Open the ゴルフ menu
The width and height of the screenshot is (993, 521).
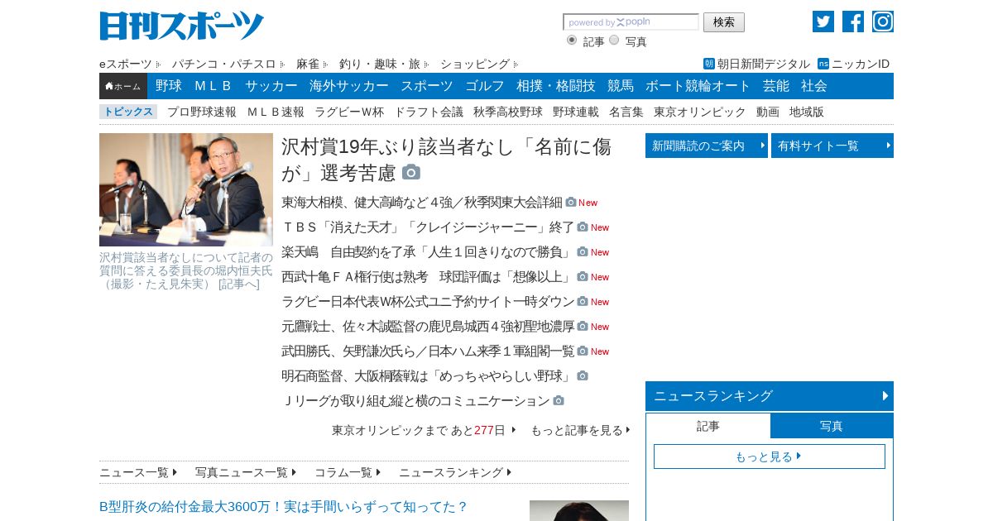(485, 86)
